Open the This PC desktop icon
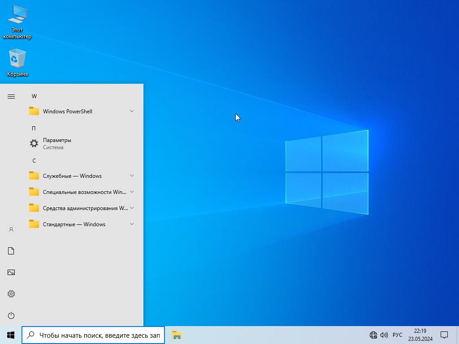Image resolution: width=459 pixels, height=344 pixels. pyautogui.click(x=17, y=21)
